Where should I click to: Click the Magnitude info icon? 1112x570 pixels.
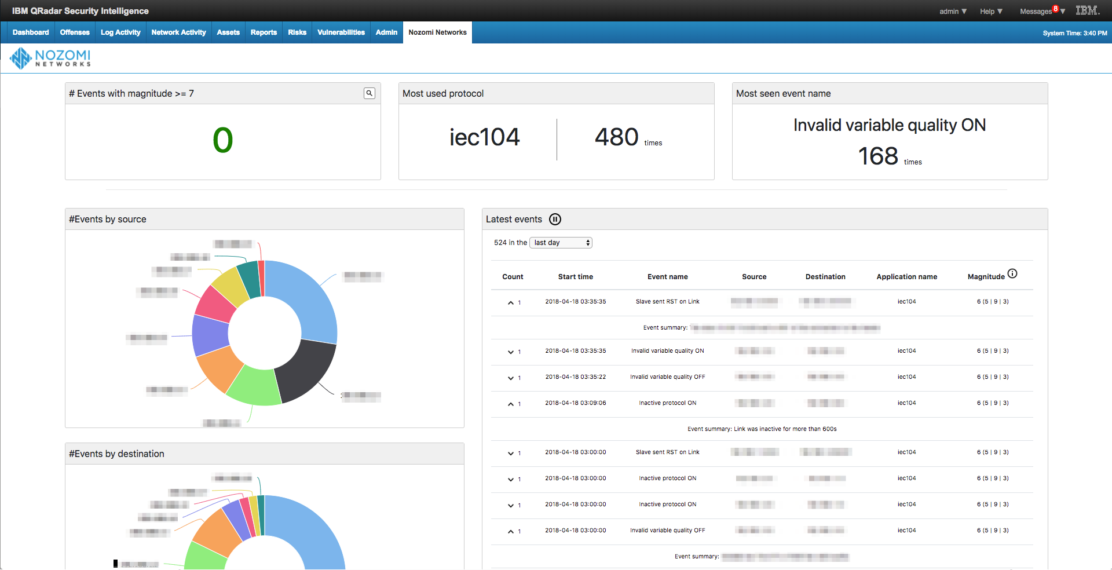(x=1012, y=273)
